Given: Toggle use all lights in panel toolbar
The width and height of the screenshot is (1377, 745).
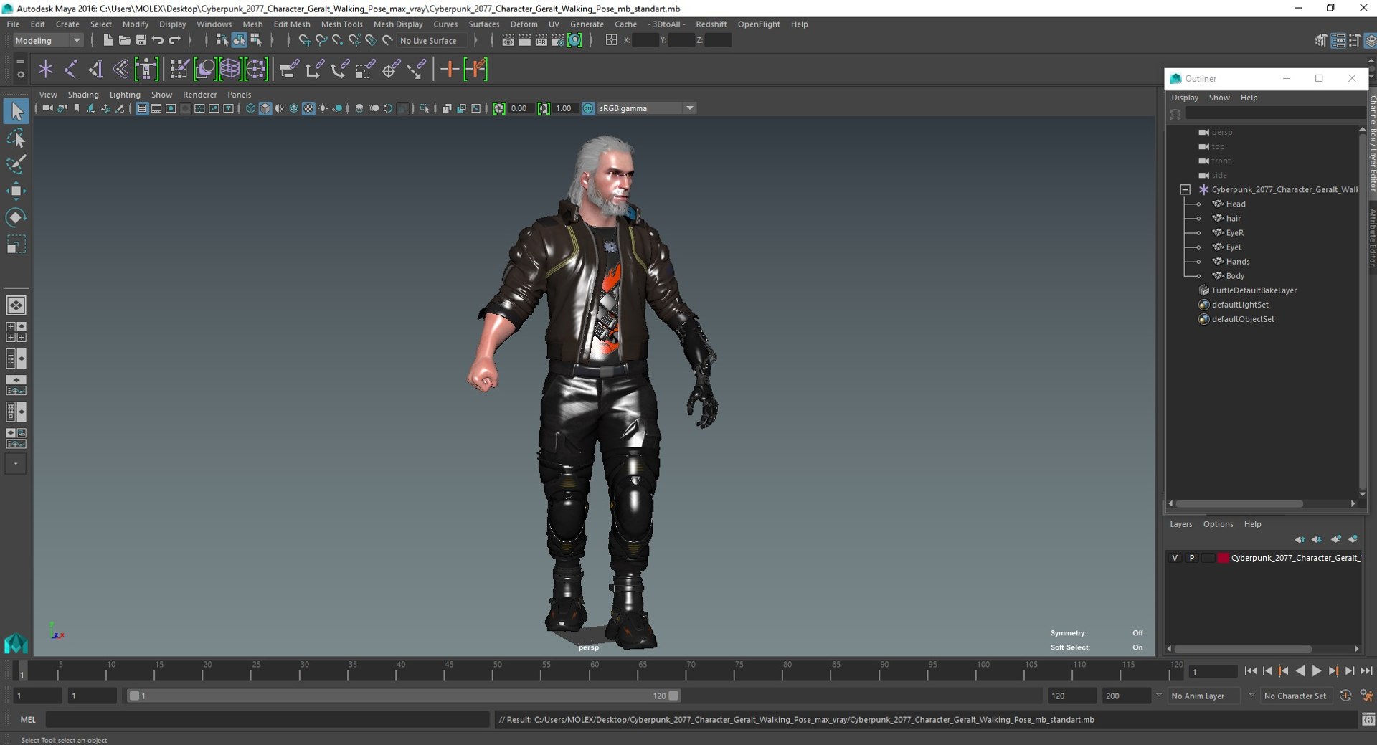Looking at the screenshot, I should pos(323,108).
